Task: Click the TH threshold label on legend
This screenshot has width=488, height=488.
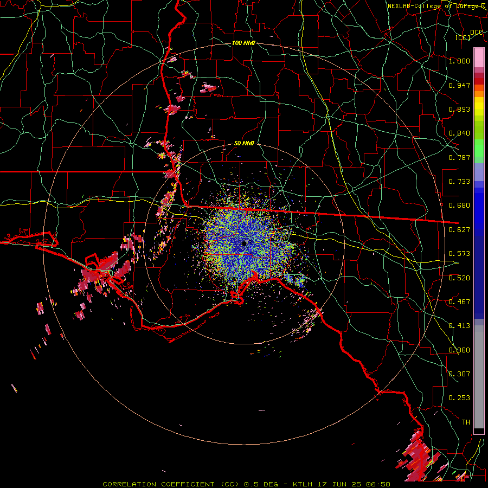Action: (x=466, y=422)
